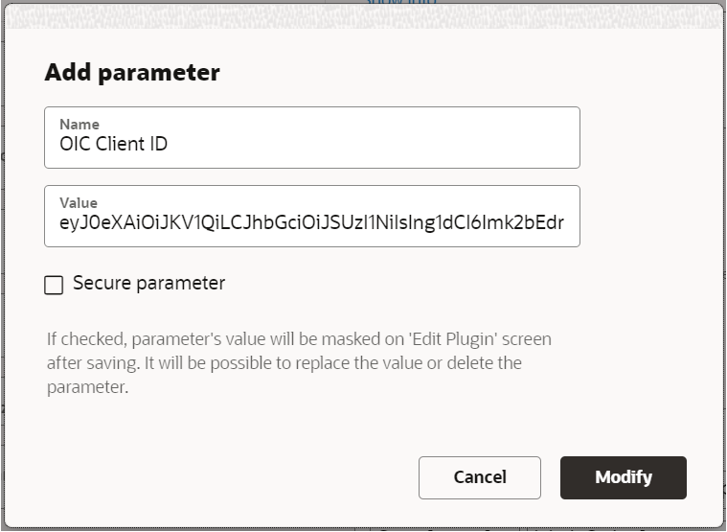This screenshot has height=532, width=727.
Task: Click the "Secure parameter" label text
Action: [148, 284]
